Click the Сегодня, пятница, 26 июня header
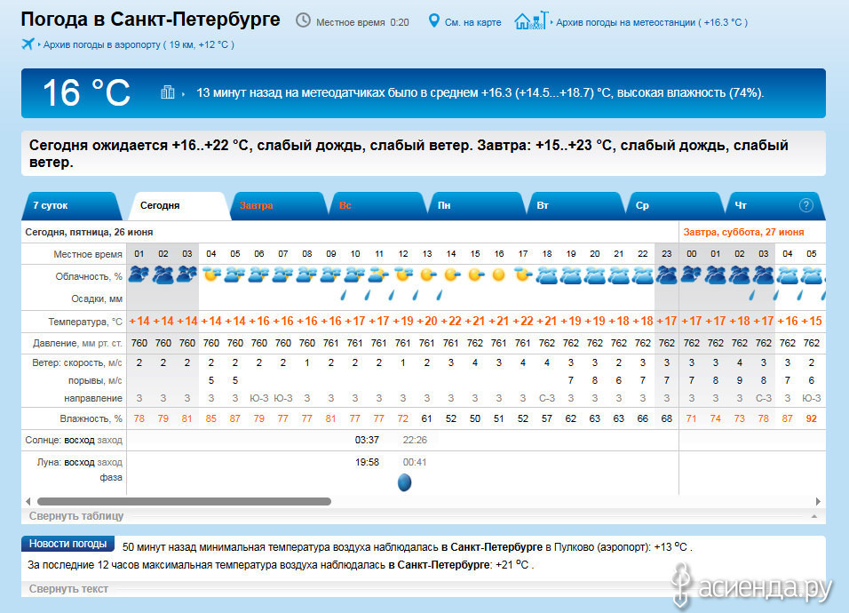Viewport: 849px width, 613px height. [x=89, y=232]
